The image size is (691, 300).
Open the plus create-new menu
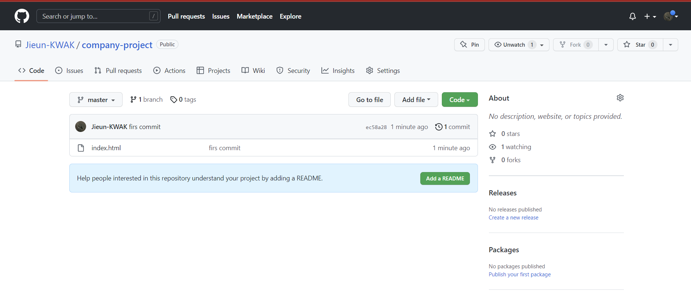[x=650, y=16]
